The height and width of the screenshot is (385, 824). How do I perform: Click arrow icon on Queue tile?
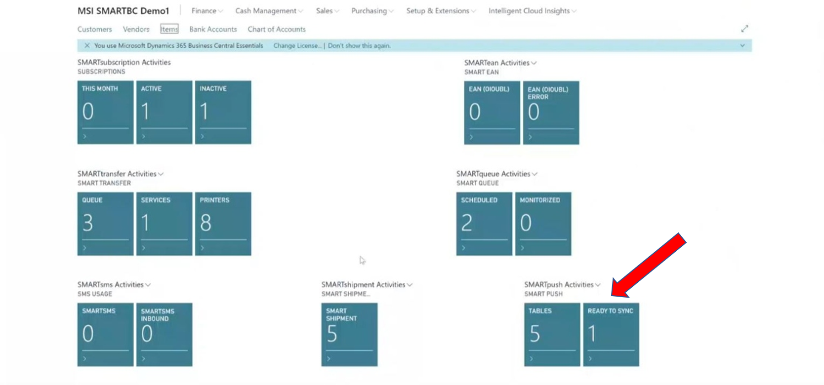coord(84,248)
